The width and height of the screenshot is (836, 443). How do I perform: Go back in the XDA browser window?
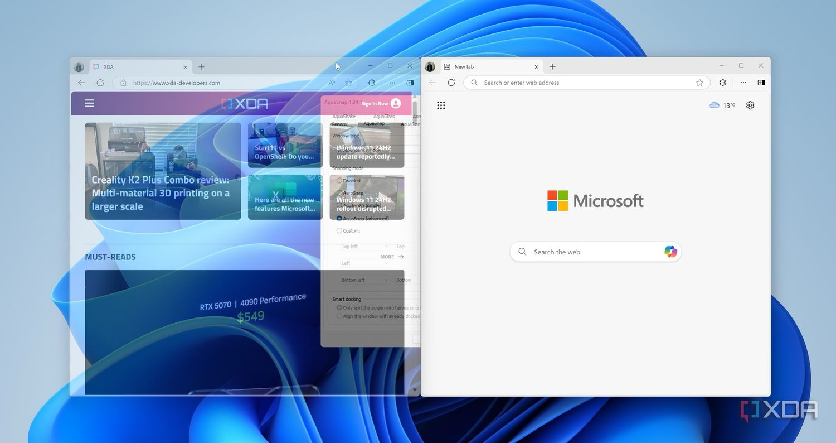(x=81, y=83)
